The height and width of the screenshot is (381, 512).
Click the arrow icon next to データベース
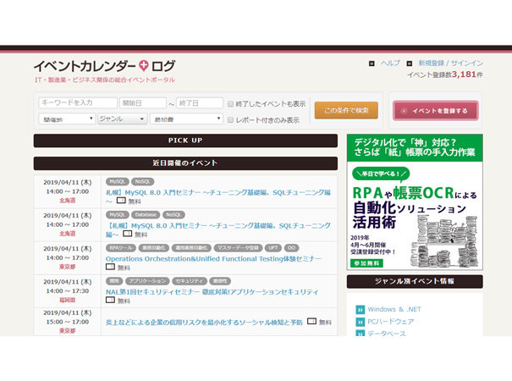point(360,334)
